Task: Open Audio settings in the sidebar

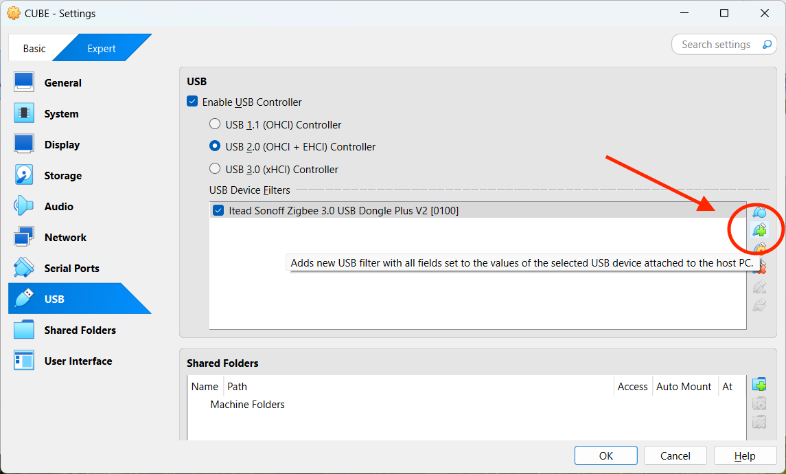Action: 58,207
